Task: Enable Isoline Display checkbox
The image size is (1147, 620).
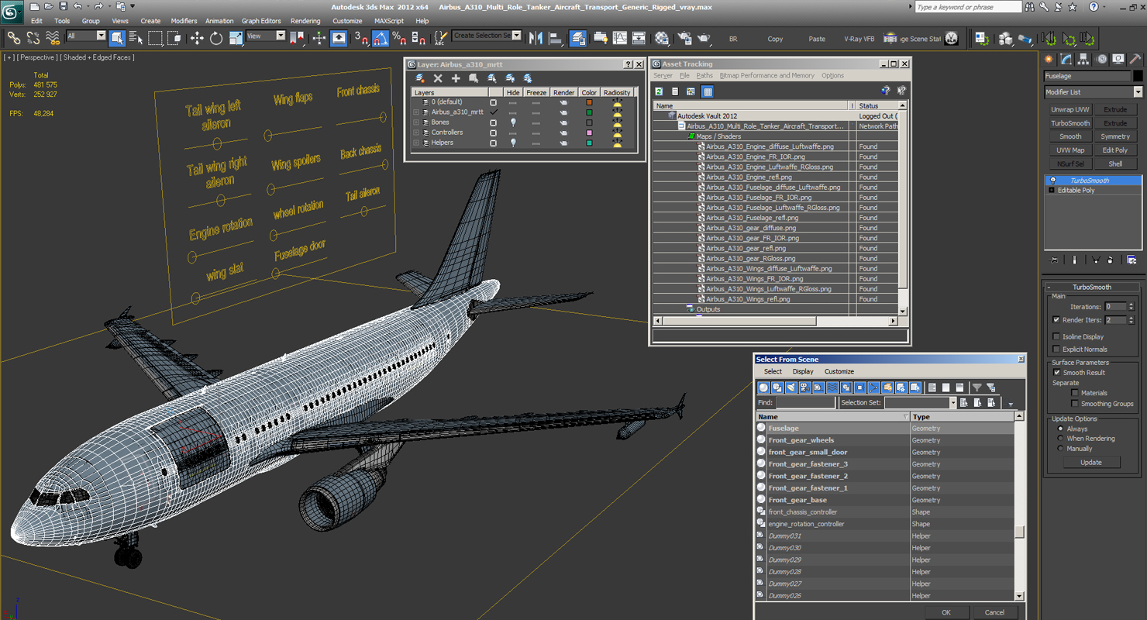Action: click(x=1056, y=336)
